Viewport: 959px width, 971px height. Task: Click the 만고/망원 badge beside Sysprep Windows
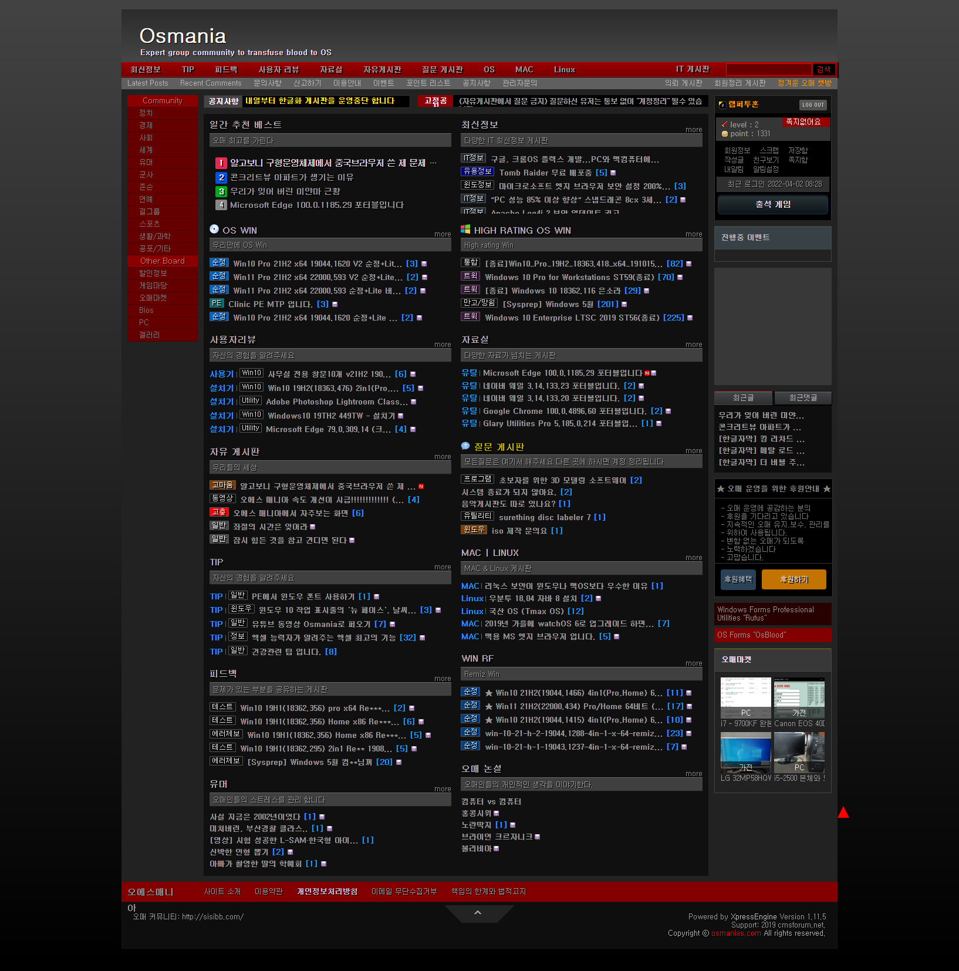click(x=479, y=303)
